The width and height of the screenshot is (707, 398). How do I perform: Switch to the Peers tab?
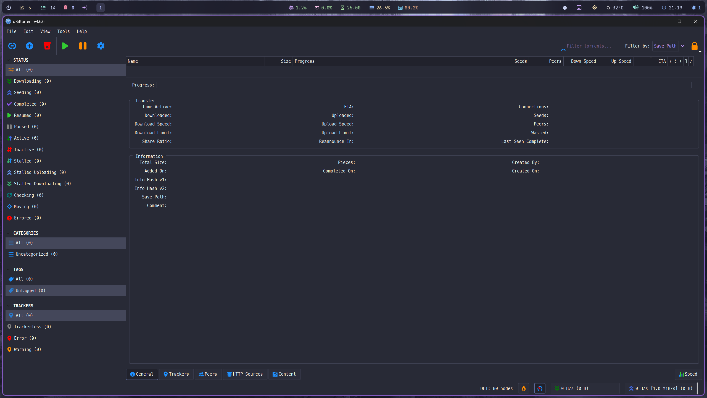208,374
